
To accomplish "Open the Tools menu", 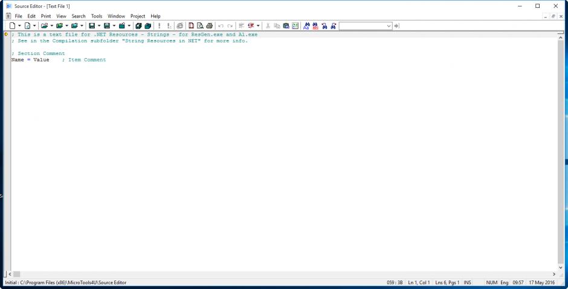I will pyautogui.click(x=97, y=16).
